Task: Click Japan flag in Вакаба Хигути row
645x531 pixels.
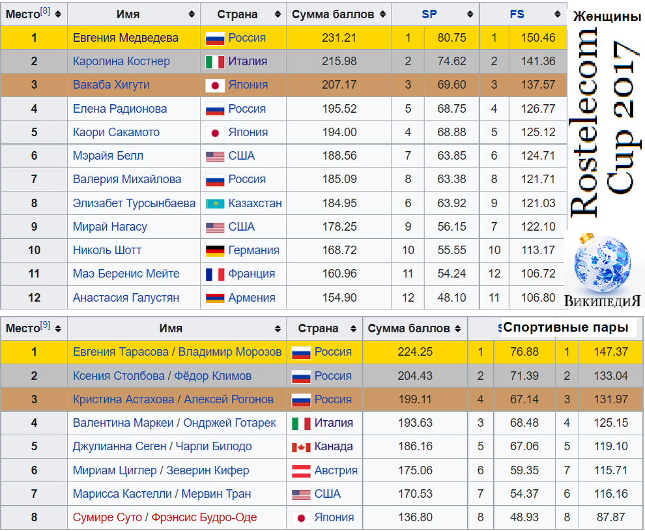Action: click(215, 85)
